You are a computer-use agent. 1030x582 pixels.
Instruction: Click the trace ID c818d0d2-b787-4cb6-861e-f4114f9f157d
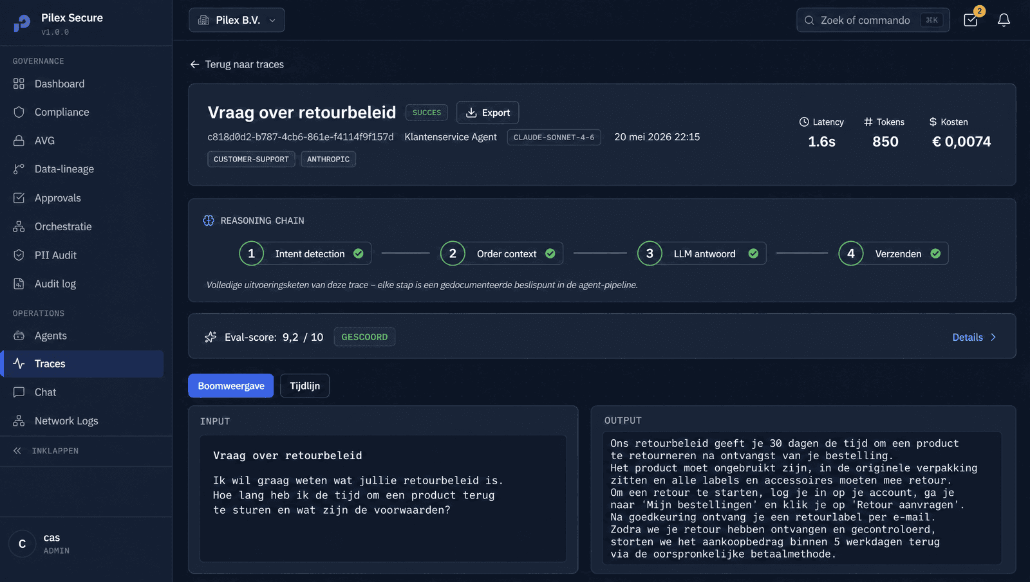[x=301, y=137]
